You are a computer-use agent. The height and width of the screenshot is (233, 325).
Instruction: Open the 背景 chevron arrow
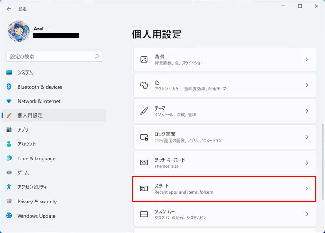coord(307,60)
